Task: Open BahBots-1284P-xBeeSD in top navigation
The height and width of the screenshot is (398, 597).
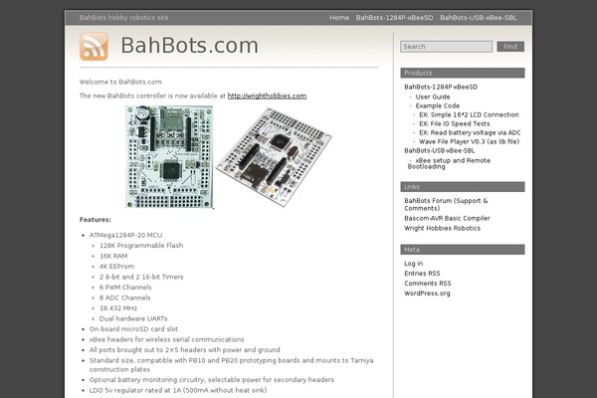Action: [x=394, y=18]
